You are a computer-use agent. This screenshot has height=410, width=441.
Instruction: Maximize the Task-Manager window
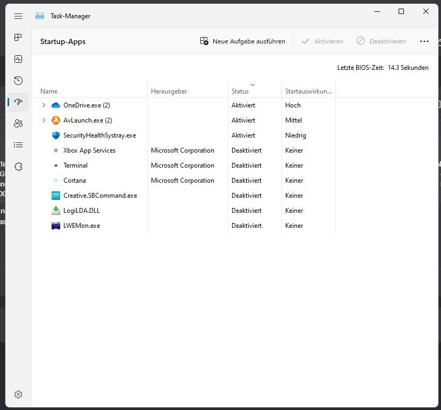point(401,11)
